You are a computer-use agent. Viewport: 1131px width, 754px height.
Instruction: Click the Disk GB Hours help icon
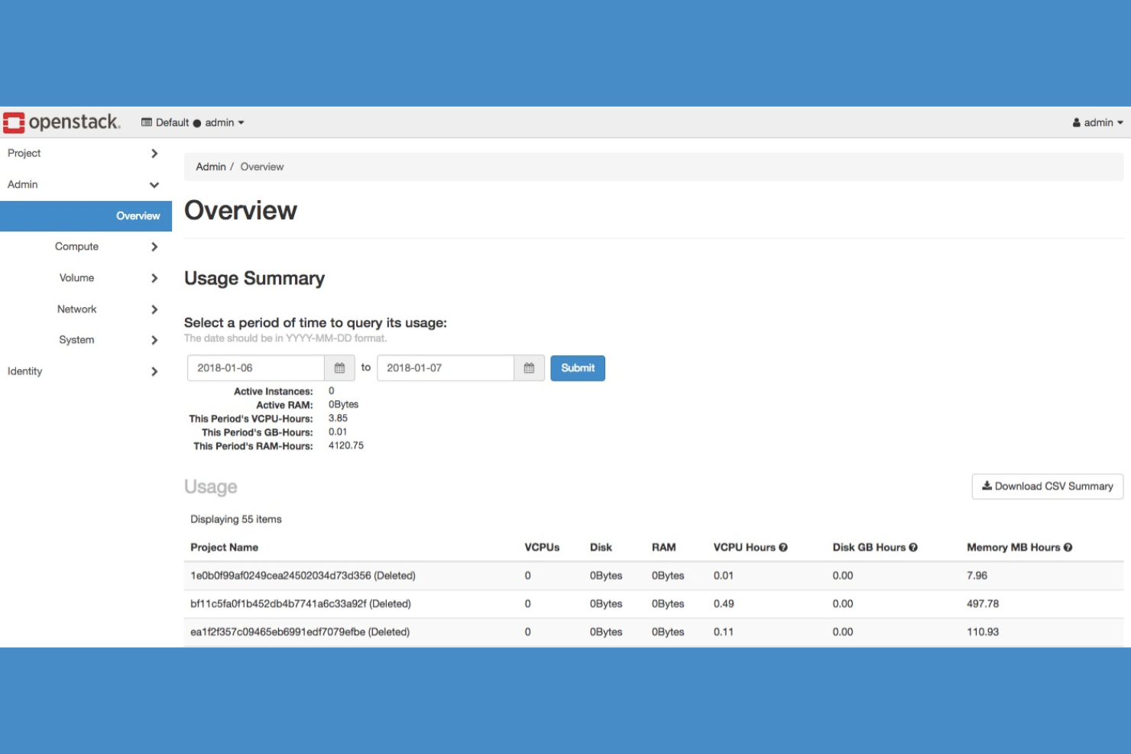(913, 547)
